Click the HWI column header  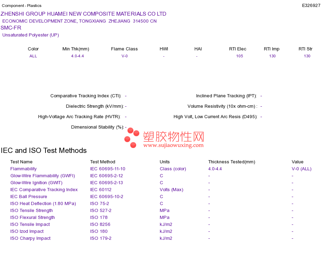click(164, 49)
